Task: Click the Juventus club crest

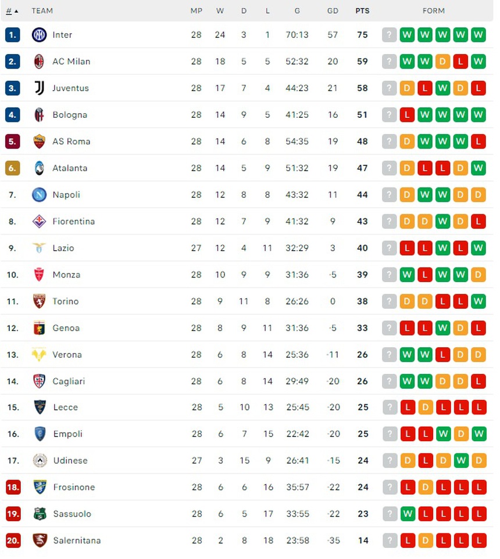Action: click(x=39, y=88)
